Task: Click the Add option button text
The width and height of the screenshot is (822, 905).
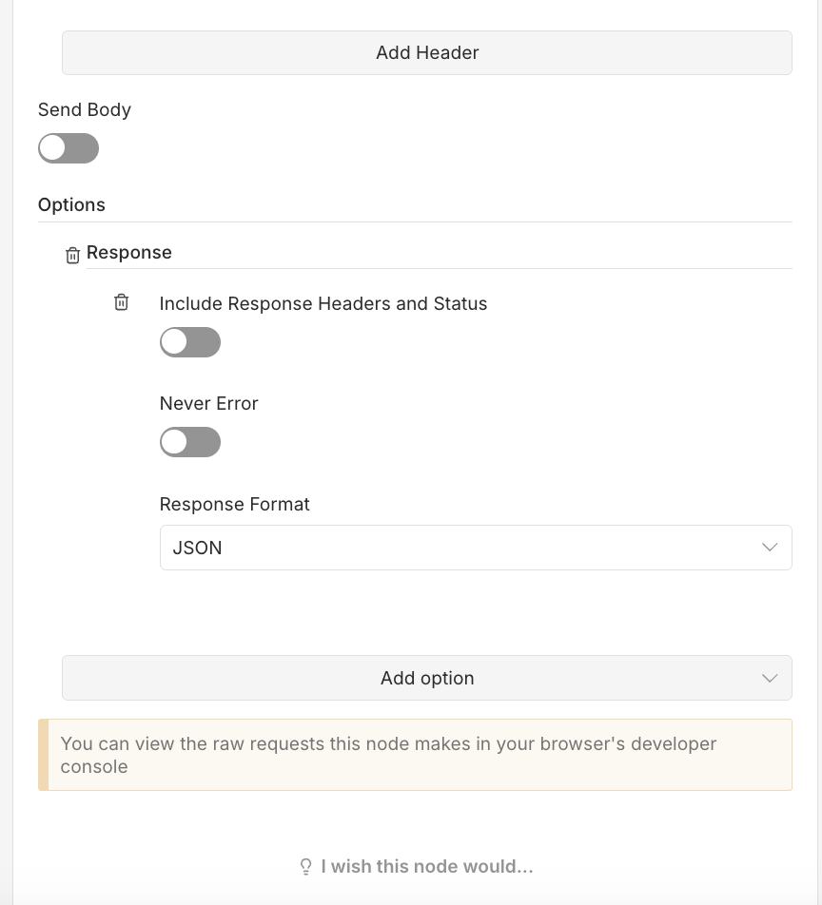Action: (x=427, y=678)
